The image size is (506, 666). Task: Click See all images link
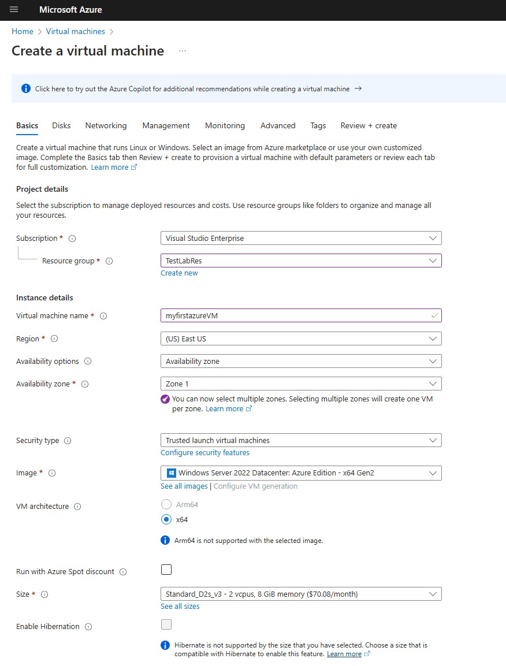pos(184,486)
